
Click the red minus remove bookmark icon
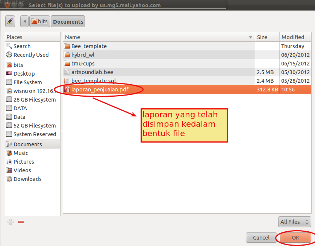tap(21, 222)
